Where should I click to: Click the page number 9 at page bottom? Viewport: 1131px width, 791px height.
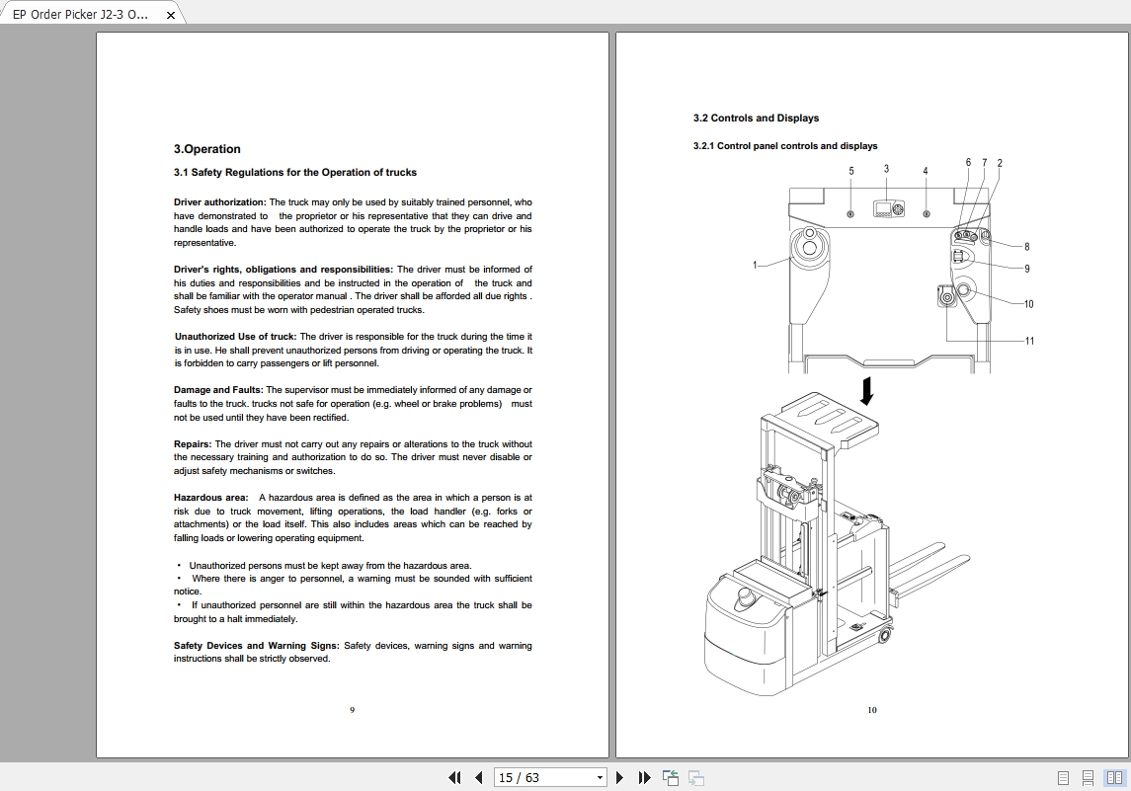point(353,709)
